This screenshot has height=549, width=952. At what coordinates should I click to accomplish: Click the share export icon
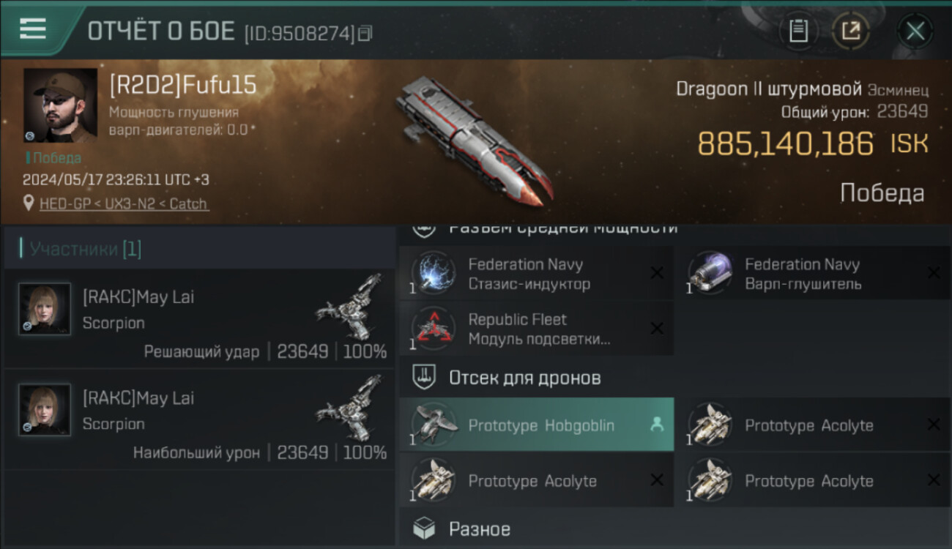point(851,31)
